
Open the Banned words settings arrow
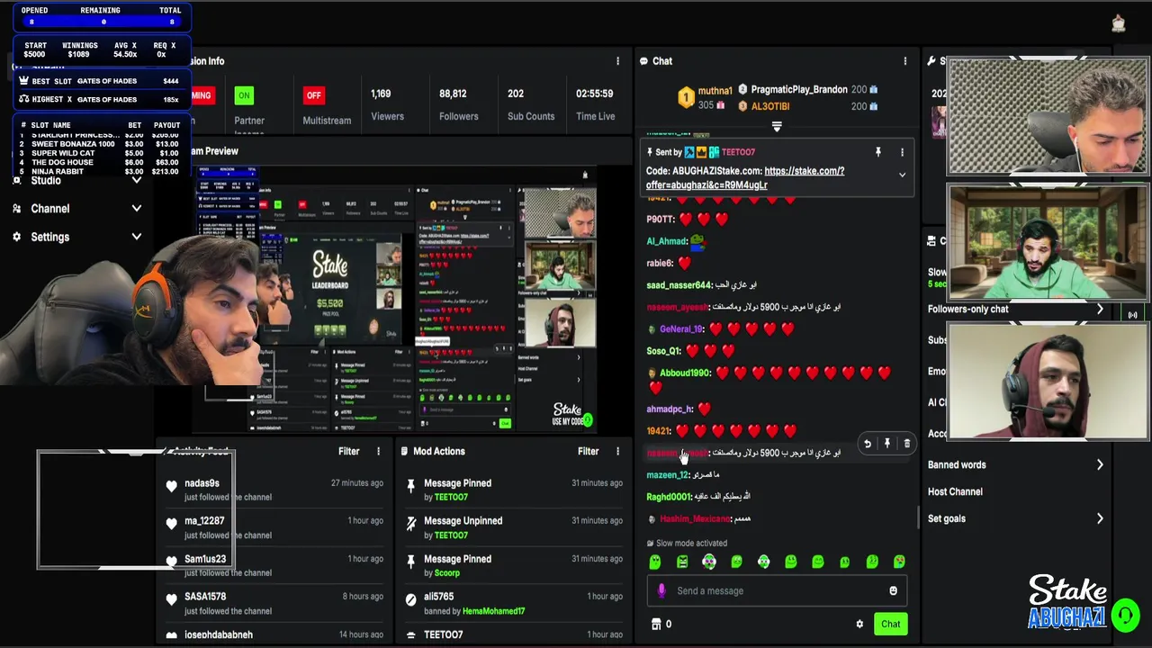1100,465
